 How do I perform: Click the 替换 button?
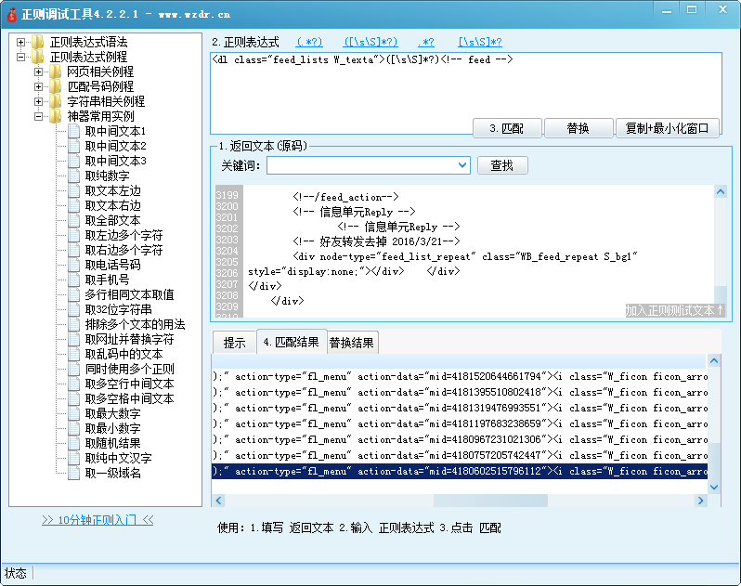pyautogui.click(x=578, y=128)
